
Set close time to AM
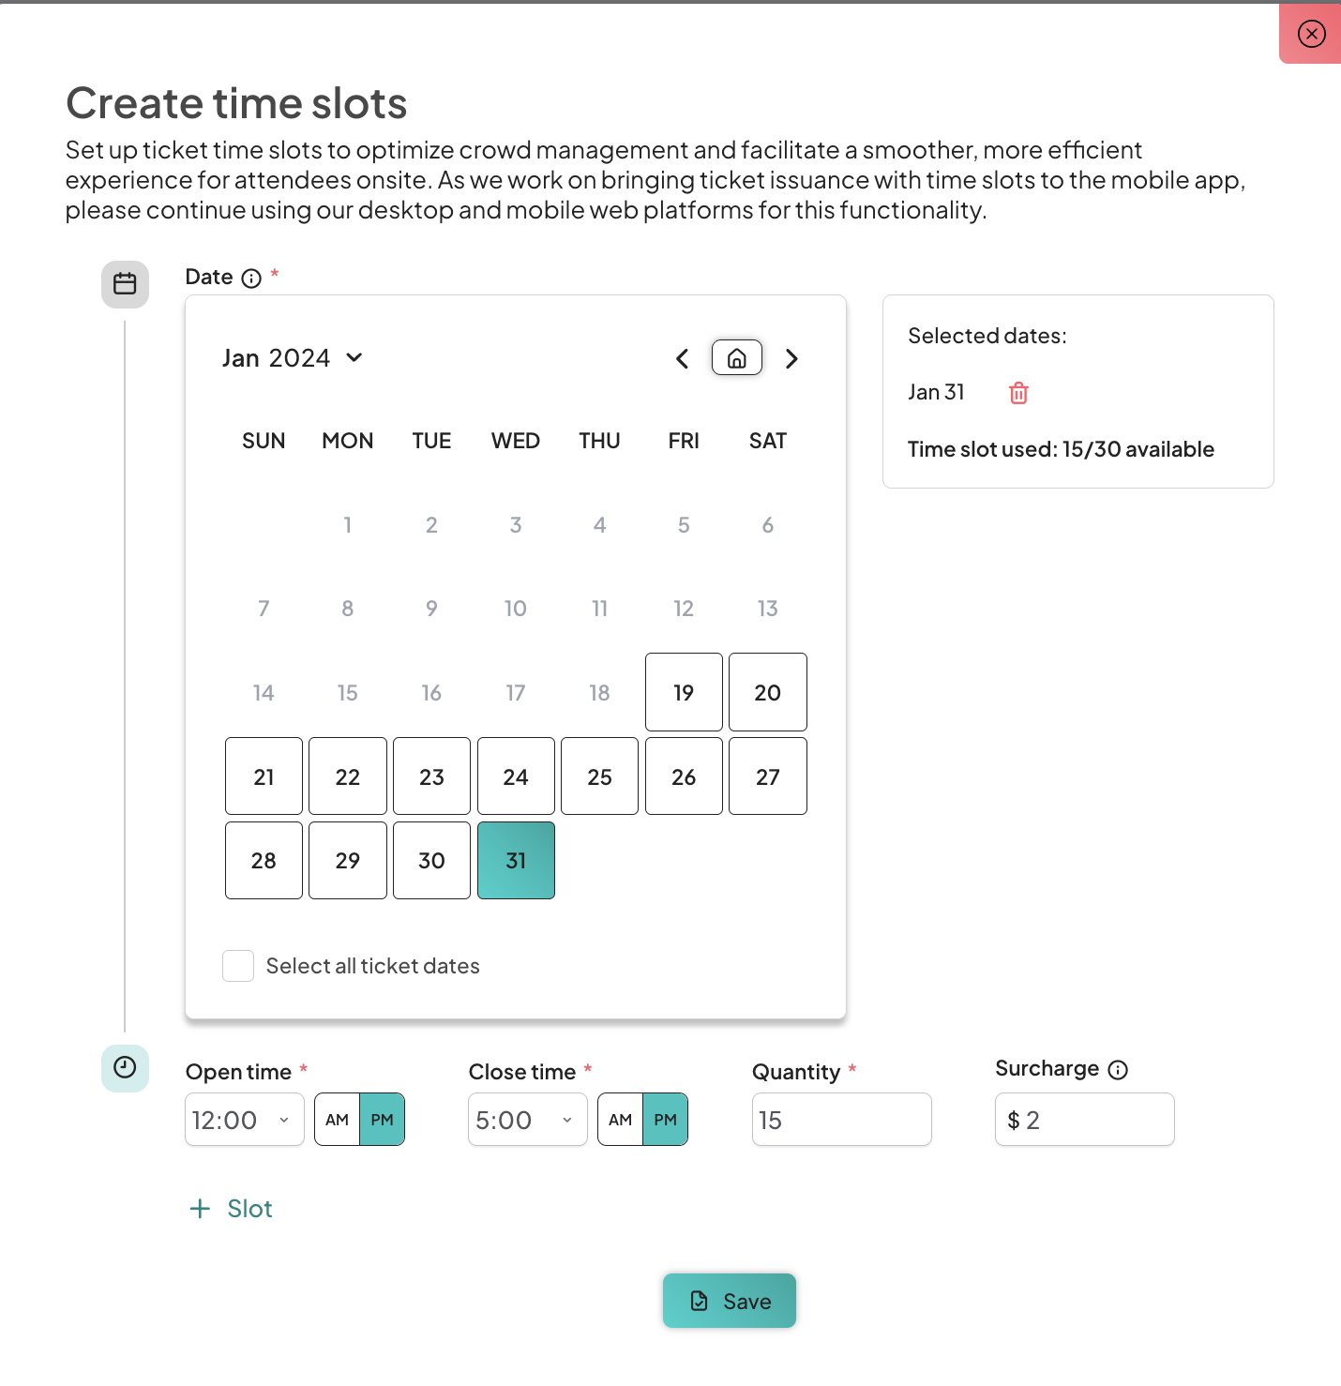[620, 1120]
